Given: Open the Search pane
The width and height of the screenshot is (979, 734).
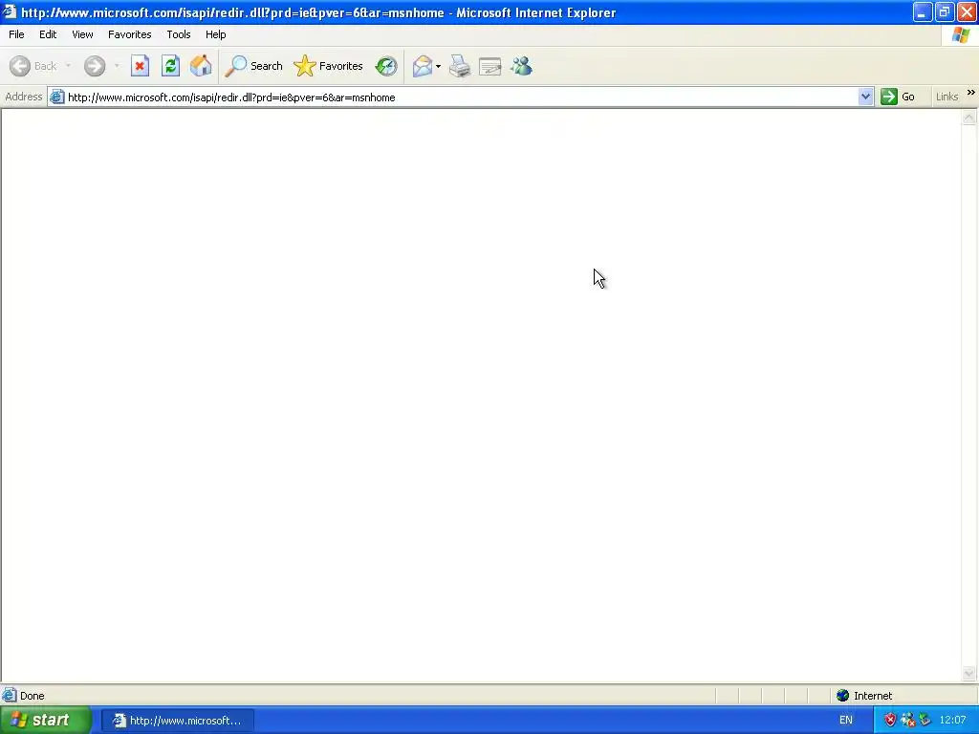Looking at the screenshot, I should [x=254, y=66].
